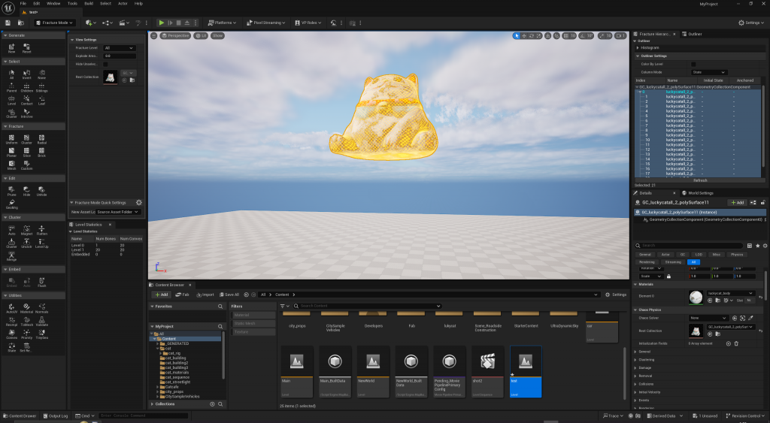Choose the Slice fracture tool
The image size is (770, 423).
[26, 152]
